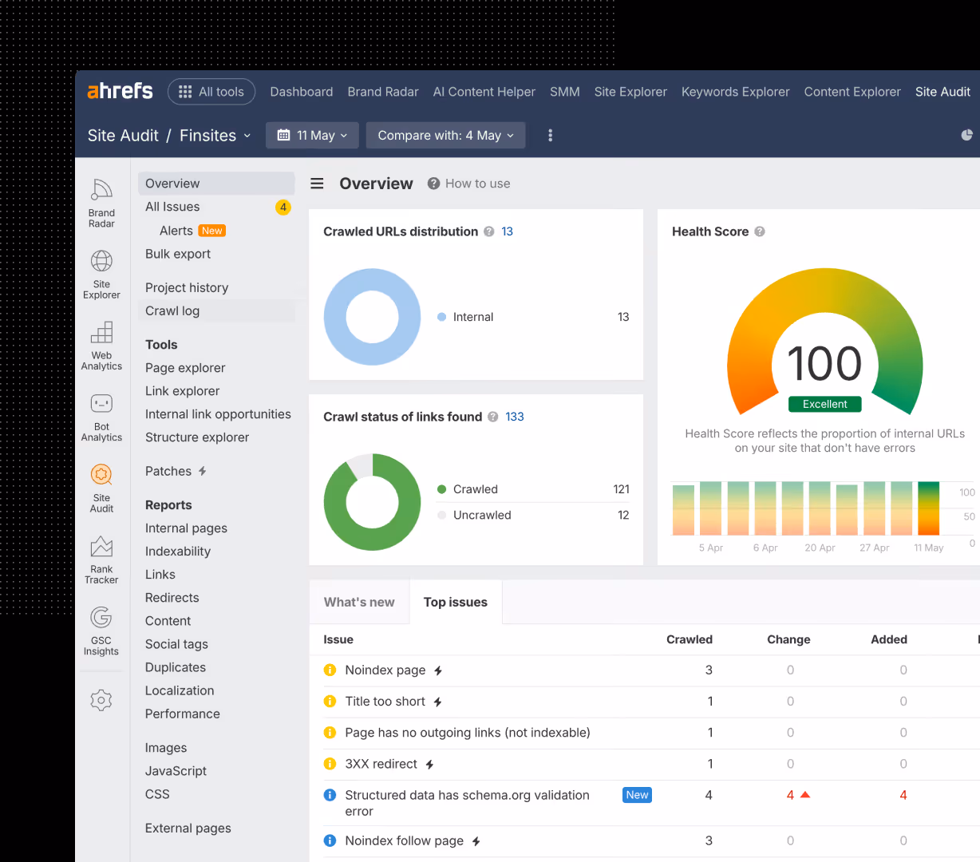Image resolution: width=980 pixels, height=862 pixels.
Task: Open Keywords Explorer in top navigation
Action: (x=736, y=92)
